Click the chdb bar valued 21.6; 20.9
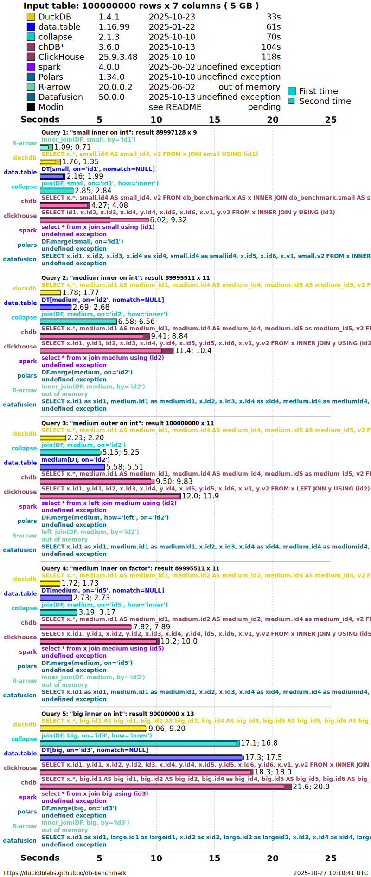Viewport: 371px width, 877px height. [166, 787]
